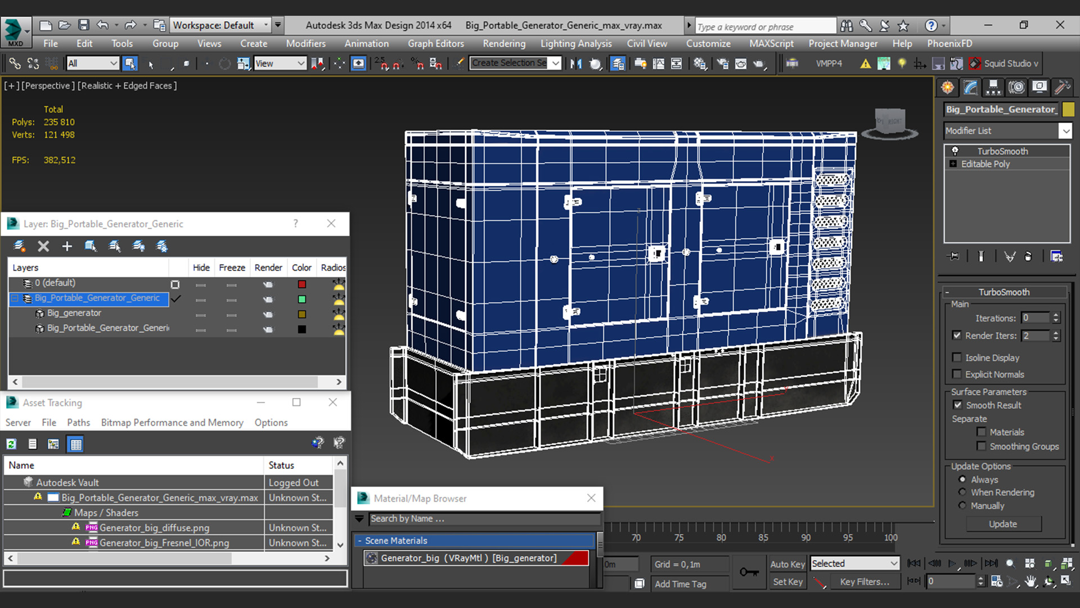Click the Search by Name field in Material Browser
Screen dimensions: 1080x608
(484, 518)
